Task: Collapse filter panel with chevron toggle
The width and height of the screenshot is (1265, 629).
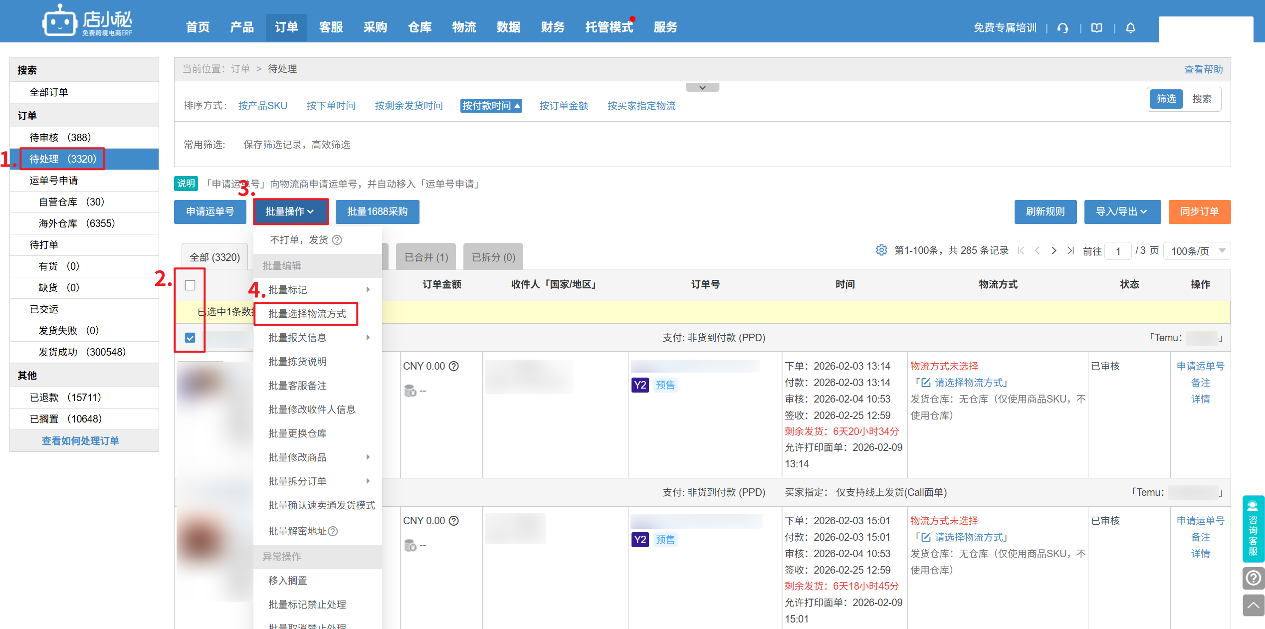Action: pos(702,88)
